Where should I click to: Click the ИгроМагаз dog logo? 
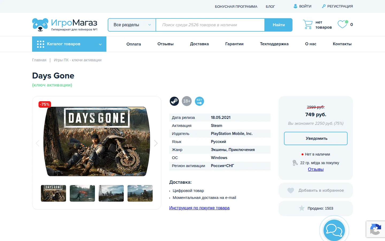(40, 25)
